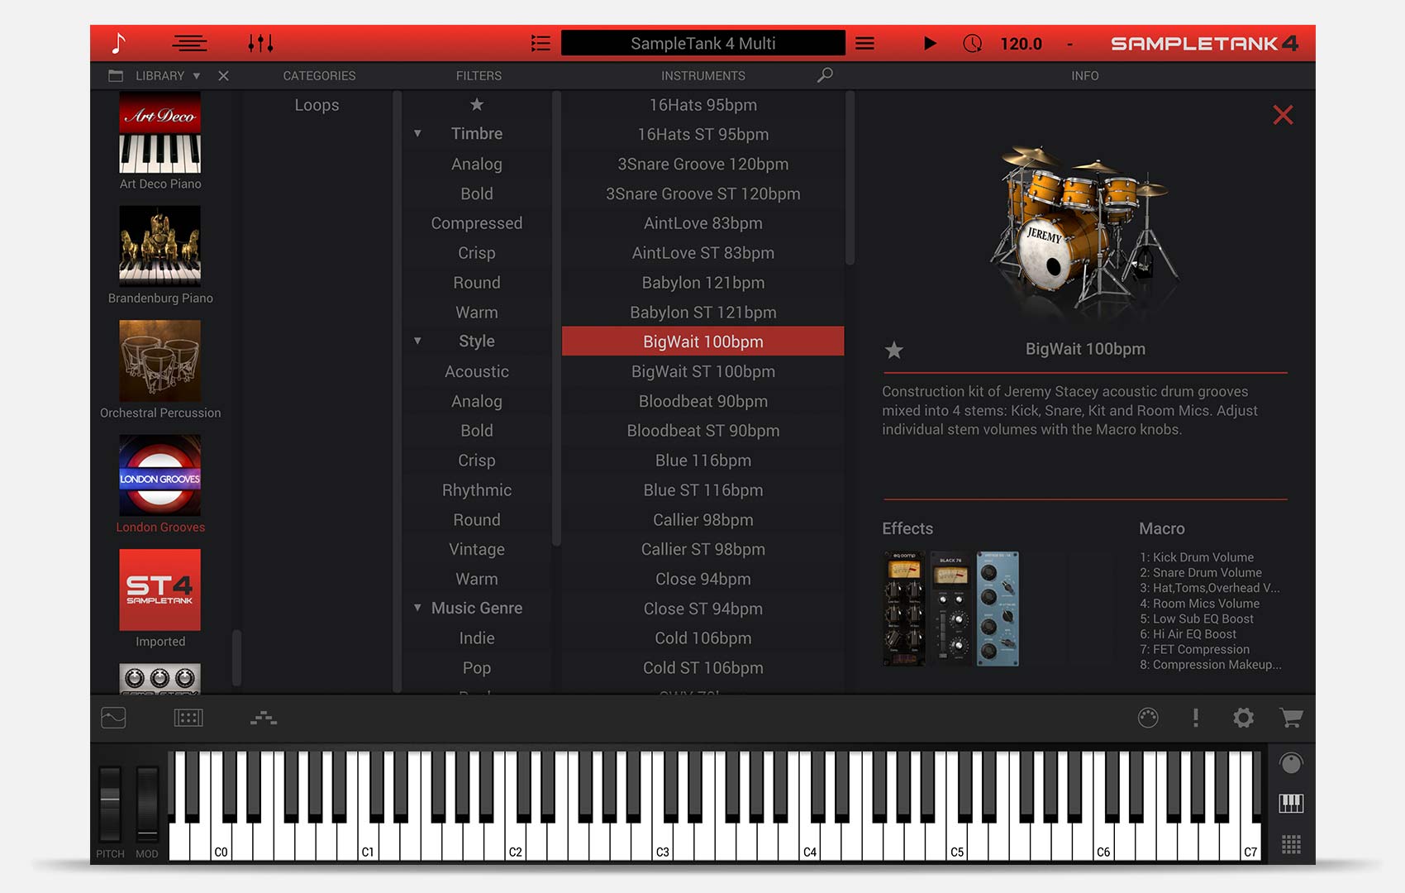Enable the pattern pads view above the keyboard
This screenshot has width=1405, height=893.
[188, 718]
